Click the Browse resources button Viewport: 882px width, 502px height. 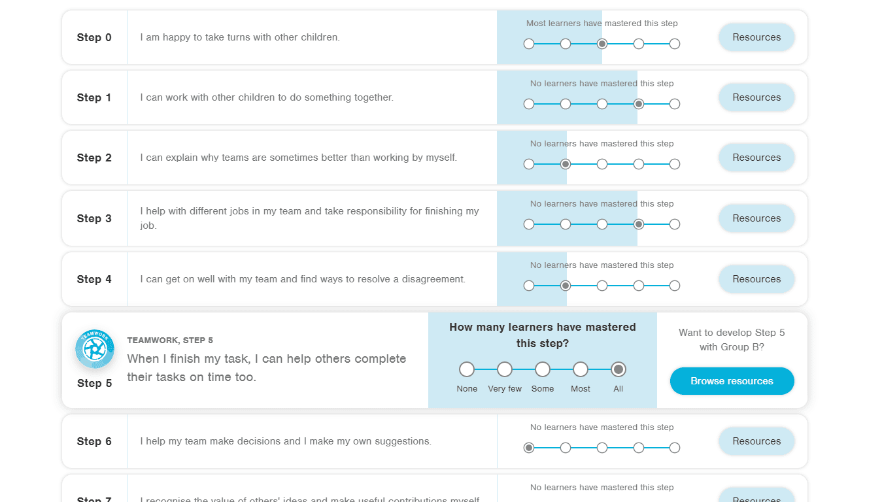click(x=732, y=381)
